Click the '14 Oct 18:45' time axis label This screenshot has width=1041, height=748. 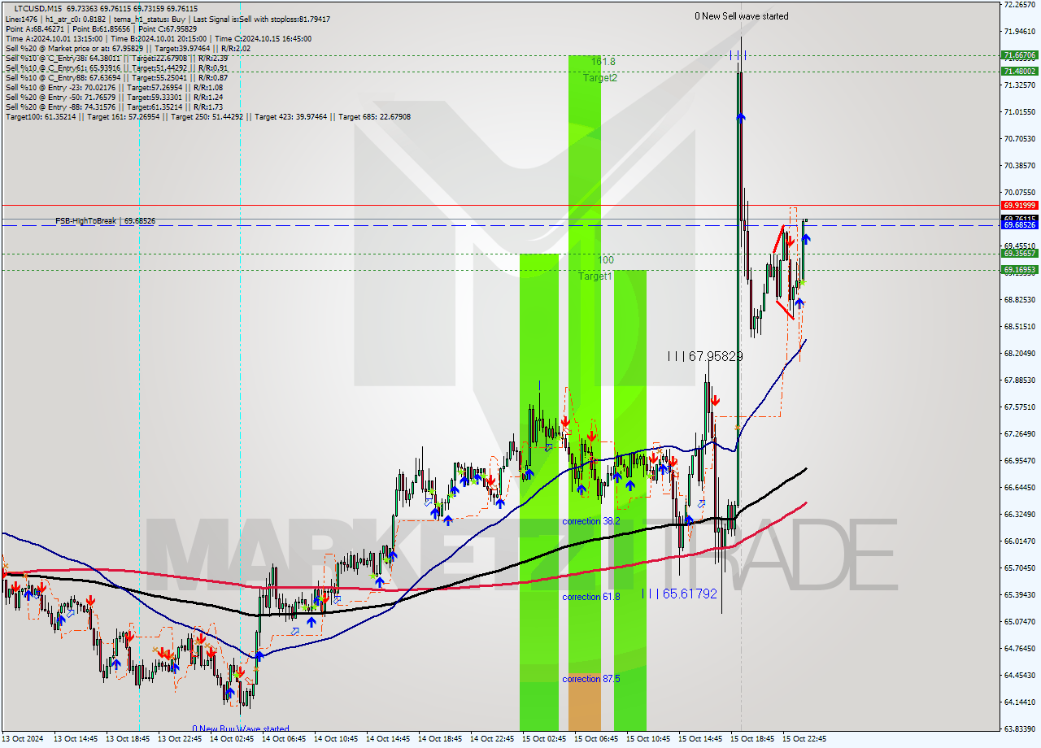click(439, 739)
